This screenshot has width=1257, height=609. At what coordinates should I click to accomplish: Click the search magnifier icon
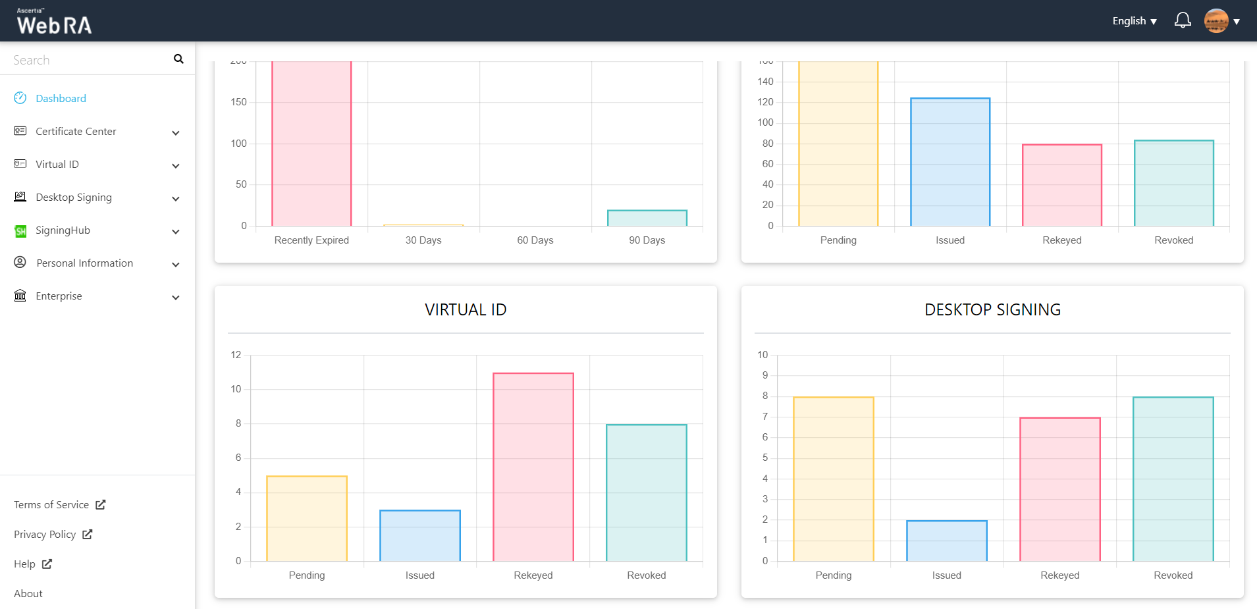tap(178, 59)
